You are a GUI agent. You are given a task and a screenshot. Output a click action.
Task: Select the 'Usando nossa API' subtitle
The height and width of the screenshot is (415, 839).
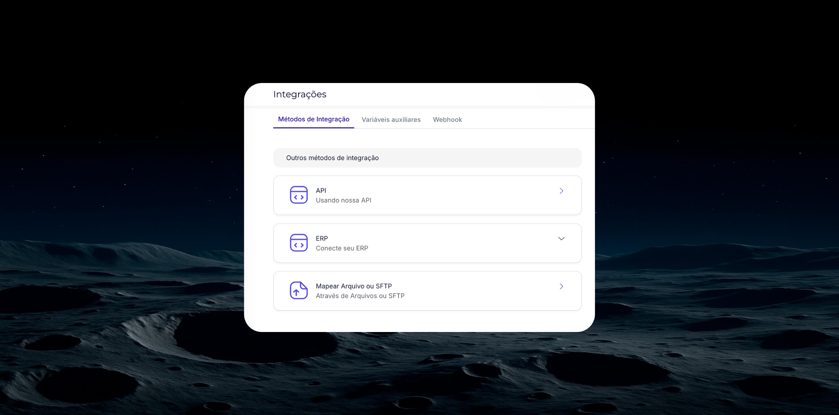coord(343,200)
